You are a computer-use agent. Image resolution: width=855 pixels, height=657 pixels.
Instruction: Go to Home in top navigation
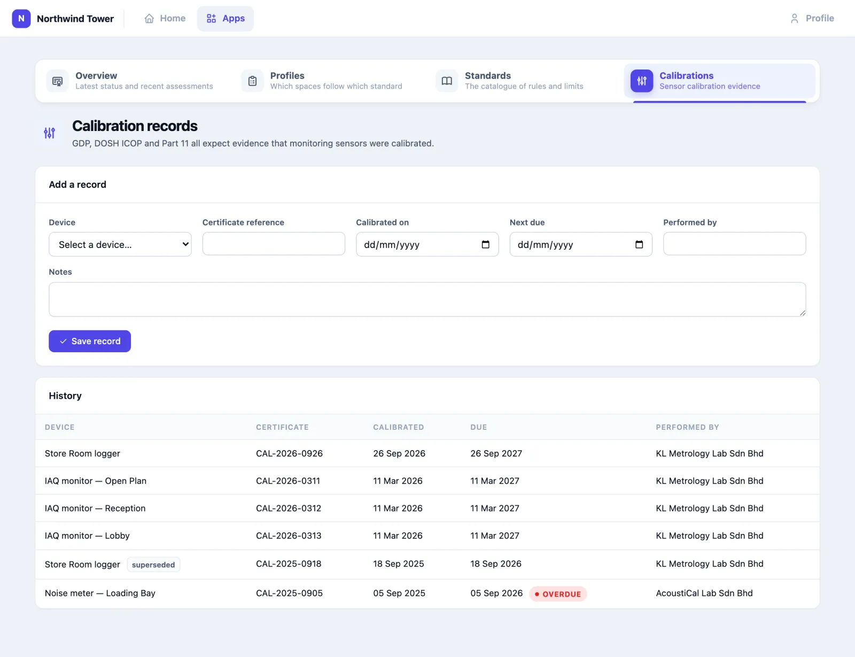(165, 18)
